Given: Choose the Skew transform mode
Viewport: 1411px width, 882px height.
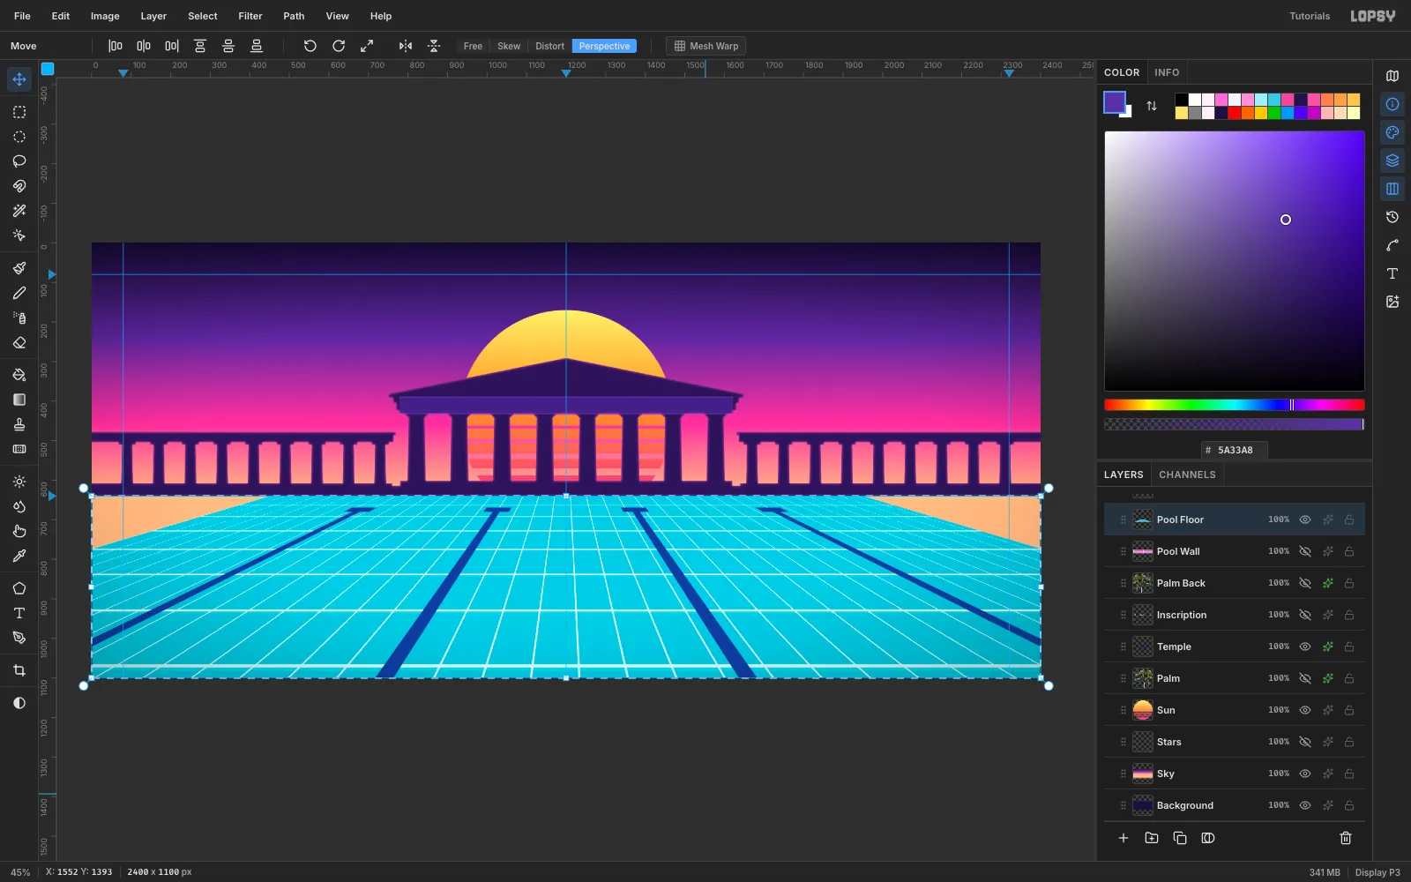Looking at the screenshot, I should click(509, 46).
